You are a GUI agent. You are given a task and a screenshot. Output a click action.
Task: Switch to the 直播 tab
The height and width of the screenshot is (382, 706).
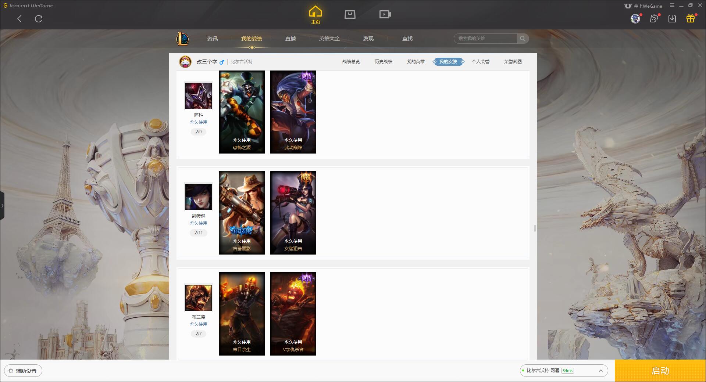tap(290, 39)
